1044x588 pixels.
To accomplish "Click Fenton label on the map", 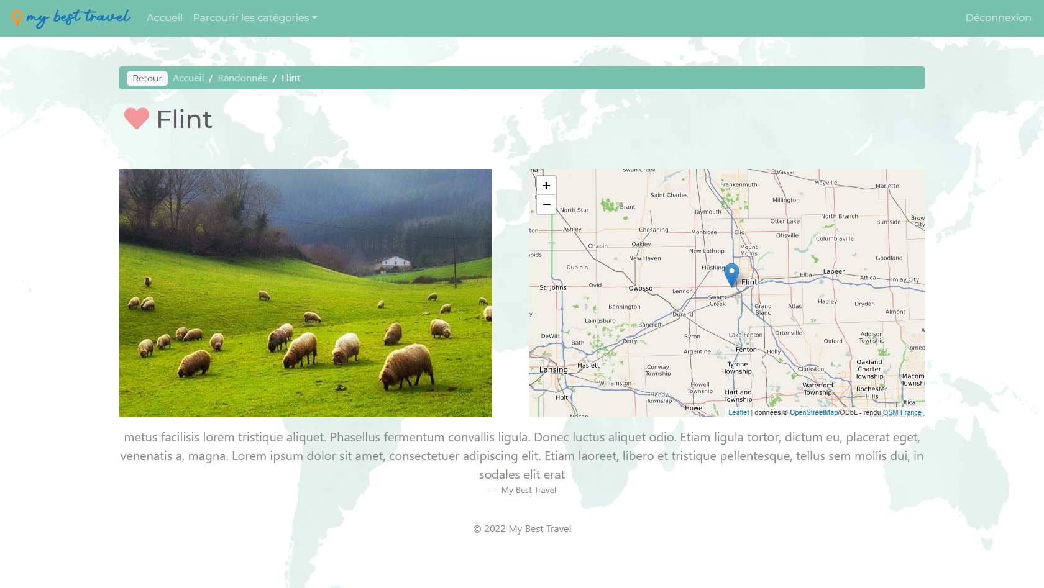I will (746, 350).
